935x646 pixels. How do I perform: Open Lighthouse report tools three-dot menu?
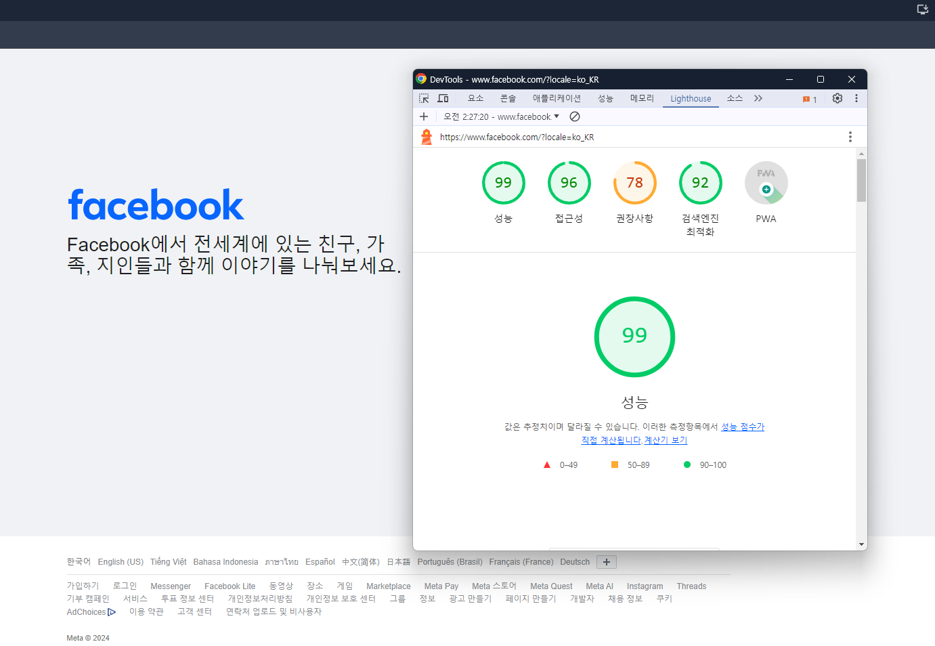click(x=850, y=137)
